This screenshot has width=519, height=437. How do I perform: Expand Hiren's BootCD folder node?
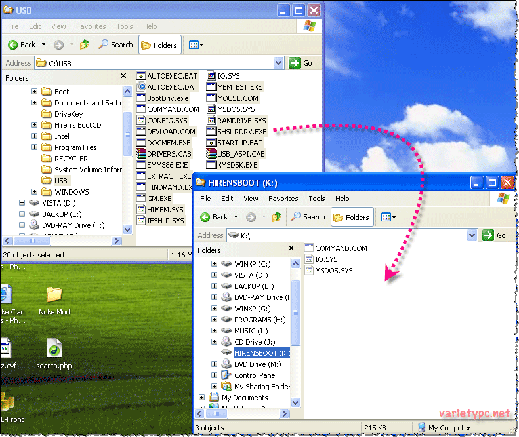tap(34, 125)
